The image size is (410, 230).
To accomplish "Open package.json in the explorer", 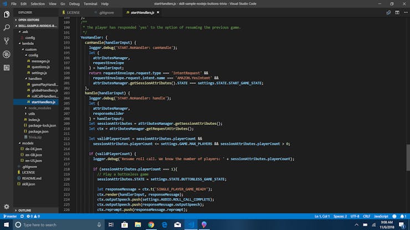I will point(38,132).
